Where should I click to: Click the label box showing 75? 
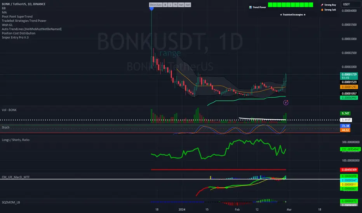coord(175,5)
